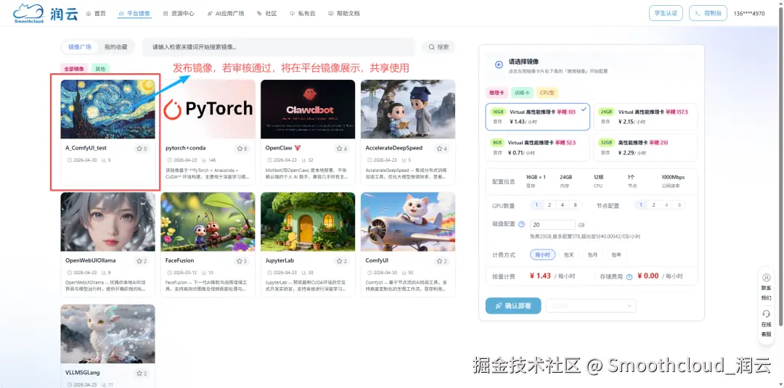Switch to the 我的收藏 tab
Image resolution: width=784 pixels, height=388 pixels.
(115, 47)
